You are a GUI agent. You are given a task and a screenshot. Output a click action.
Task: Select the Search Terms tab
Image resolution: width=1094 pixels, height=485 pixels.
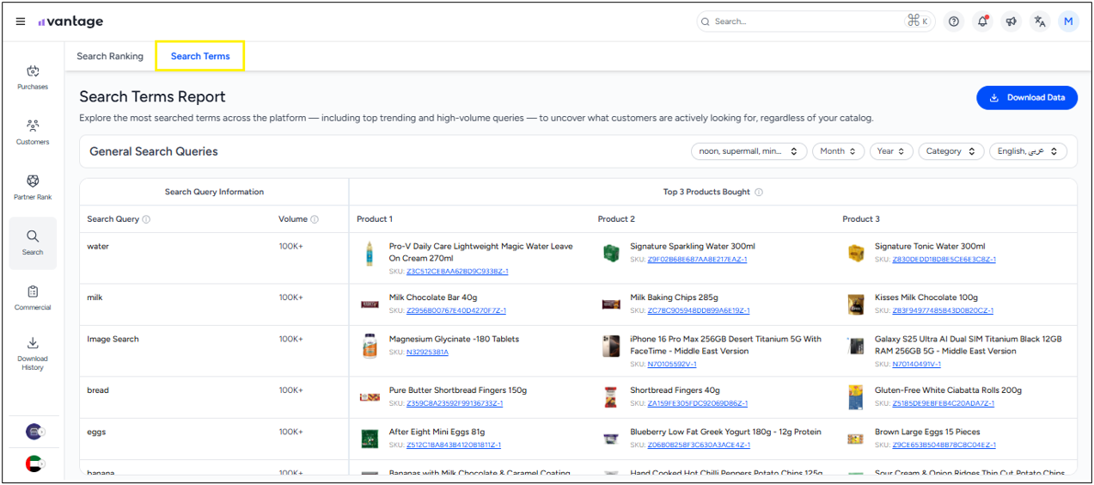tap(200, 57)
